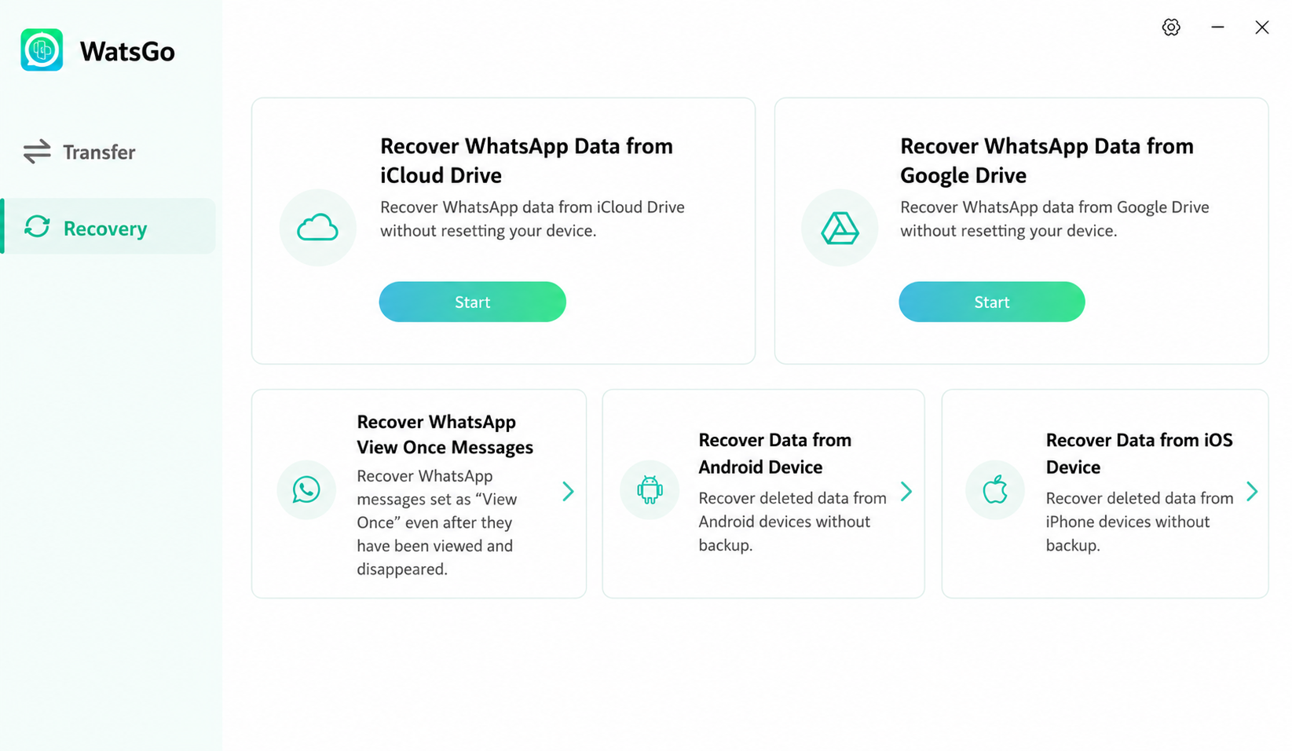Click 'Recover Data from iOS Device' title
The height and width of the screenshot is (751, 1292).
click(1140, 453)
